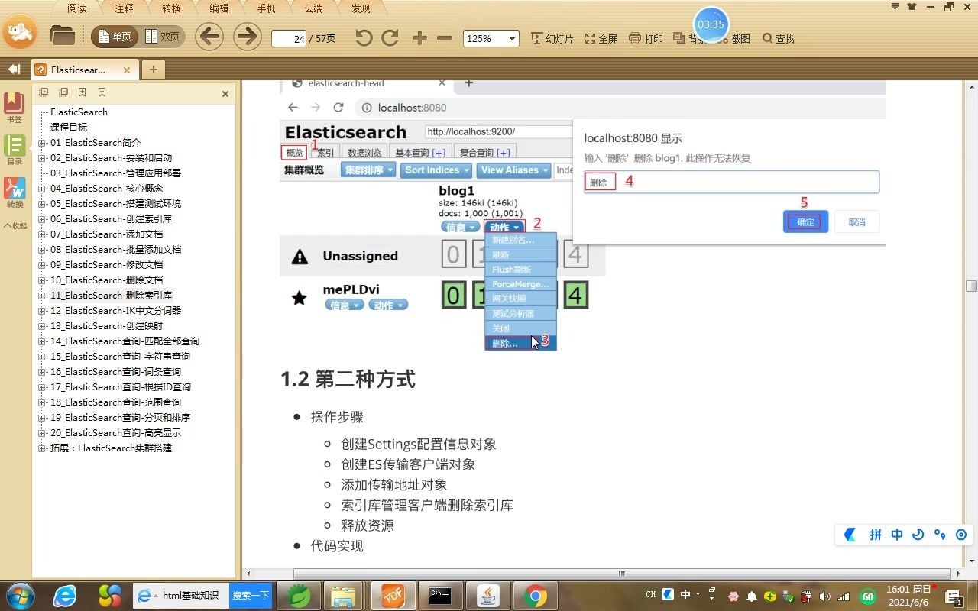The height and width of the screenshot is (611, 978).
Task: Expand the 04_ElasticSearch-核心概念 outline node
Action: 42,189
